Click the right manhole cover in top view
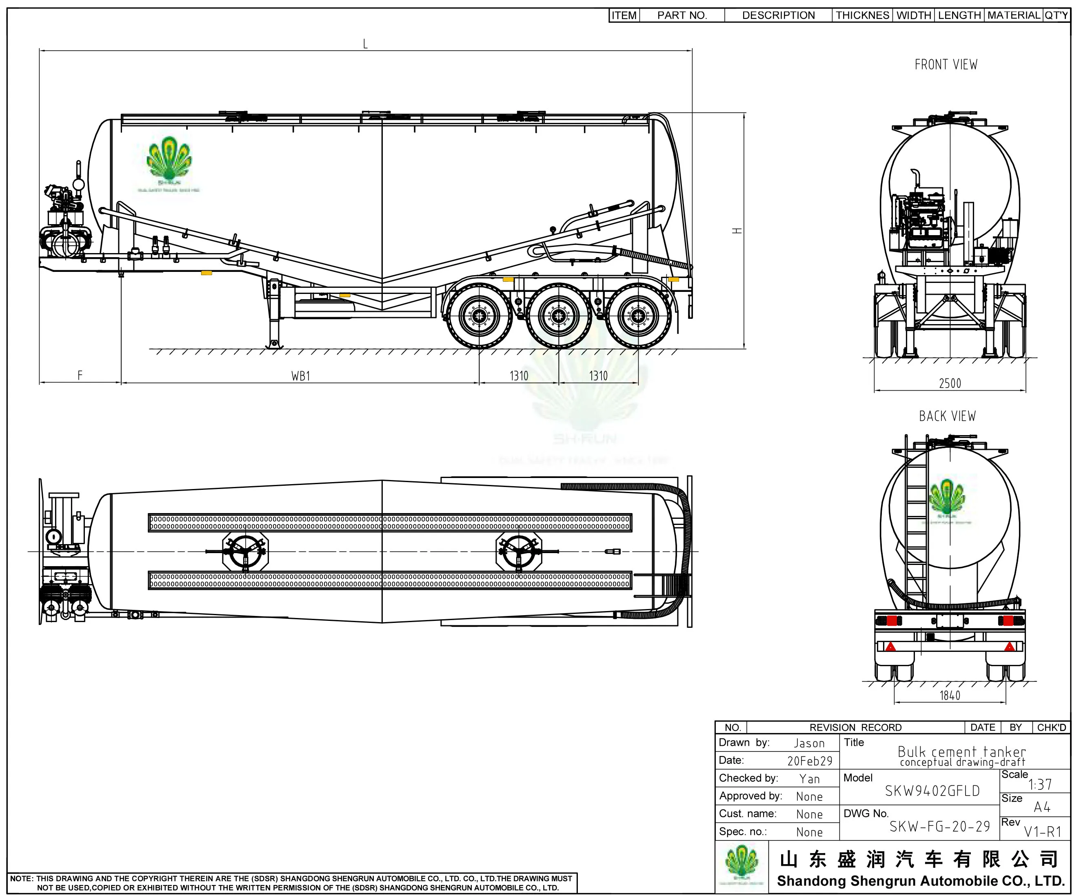 tap(518, 551)
